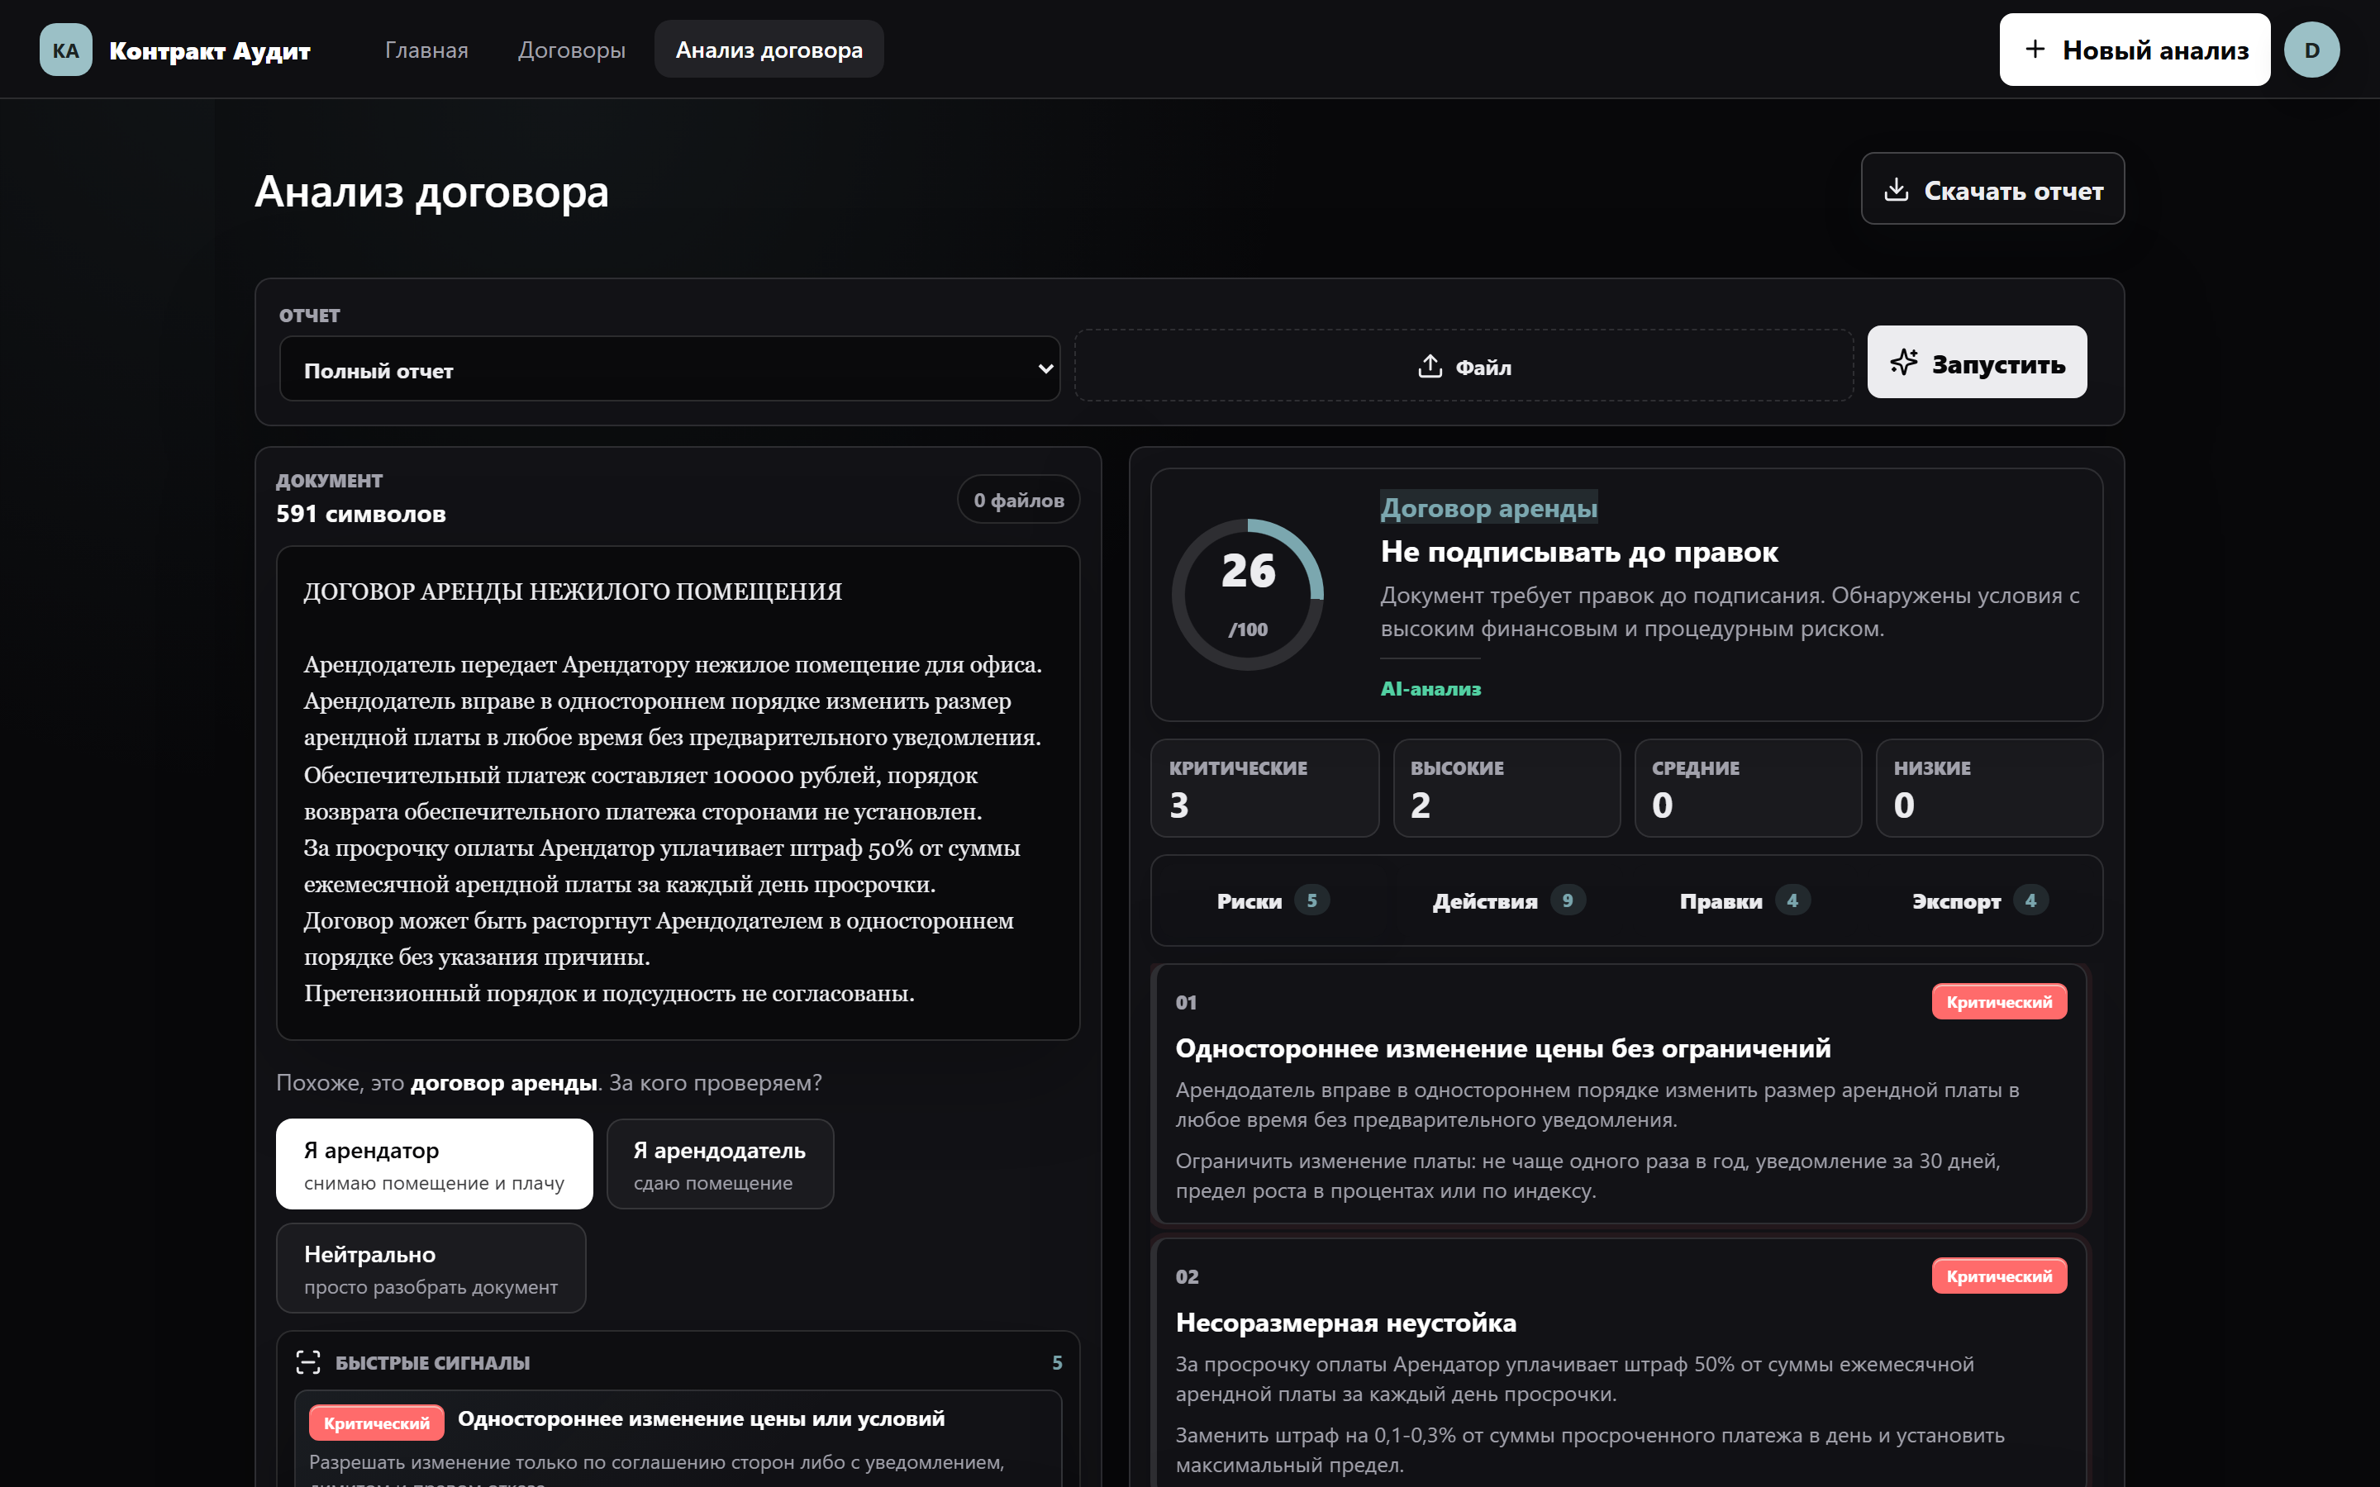This screenshot has width=2380, height=1487.
Task: Click the Новый анализ button
Action: pyautogui.click(x=2134, y=50)
